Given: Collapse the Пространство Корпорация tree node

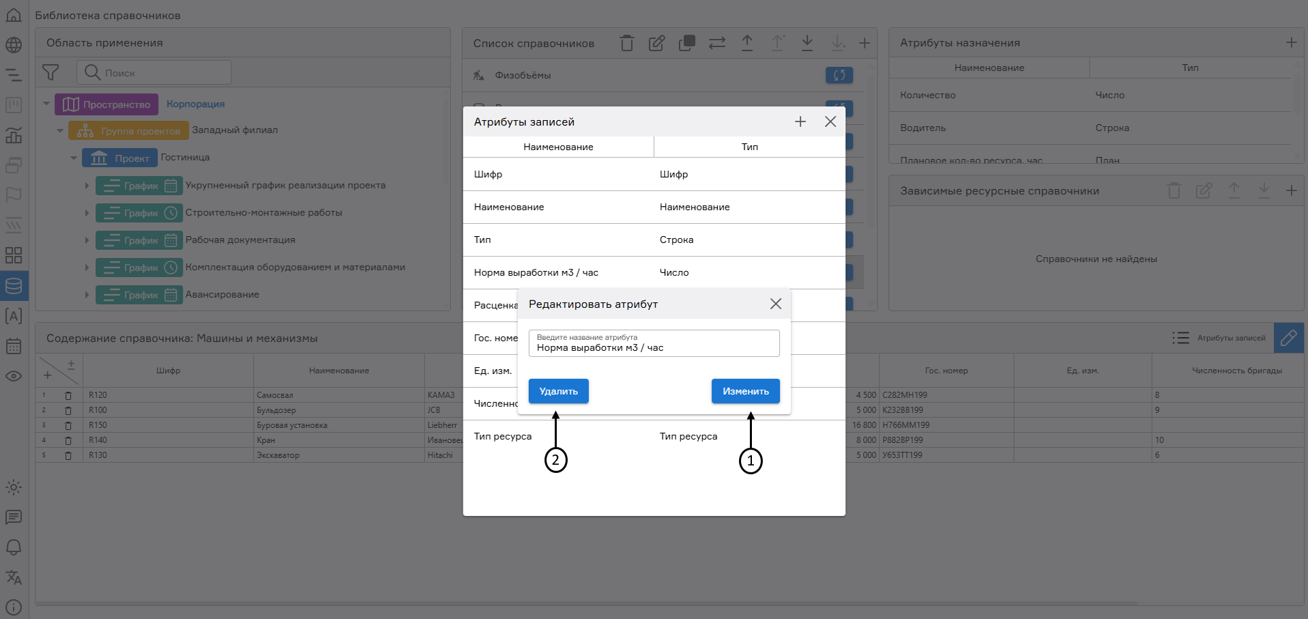Looking at the screenshot, I should [46, 104].
